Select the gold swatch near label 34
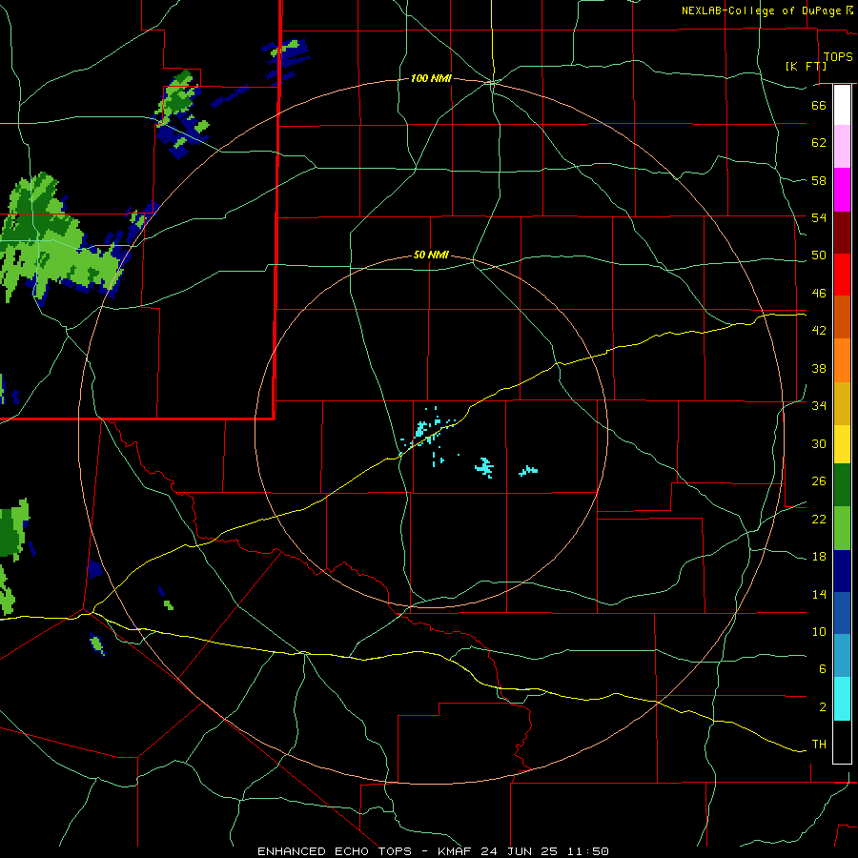Viewport: 858px width, 858px height. 842,403
